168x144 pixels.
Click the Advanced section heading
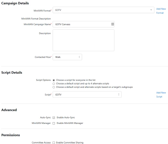[9, 110]
